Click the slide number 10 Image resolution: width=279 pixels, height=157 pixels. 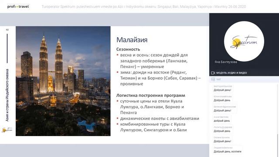[7, 30]
